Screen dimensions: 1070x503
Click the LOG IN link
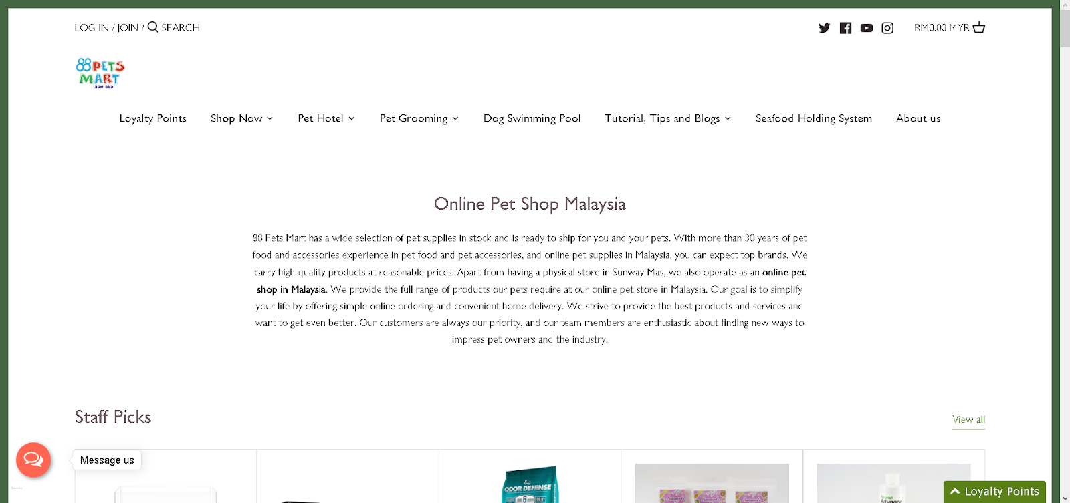pos(92,27)
